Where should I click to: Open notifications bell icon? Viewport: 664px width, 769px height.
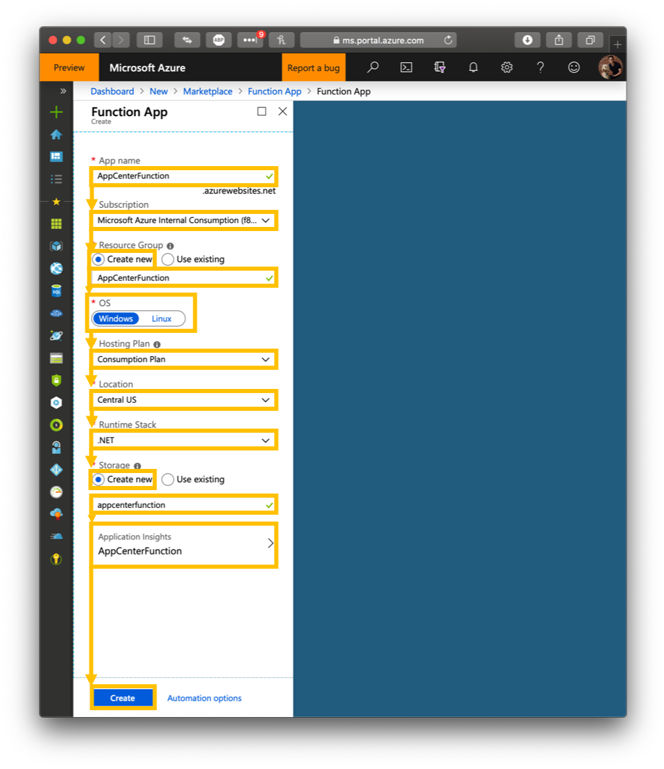point(473,67)
